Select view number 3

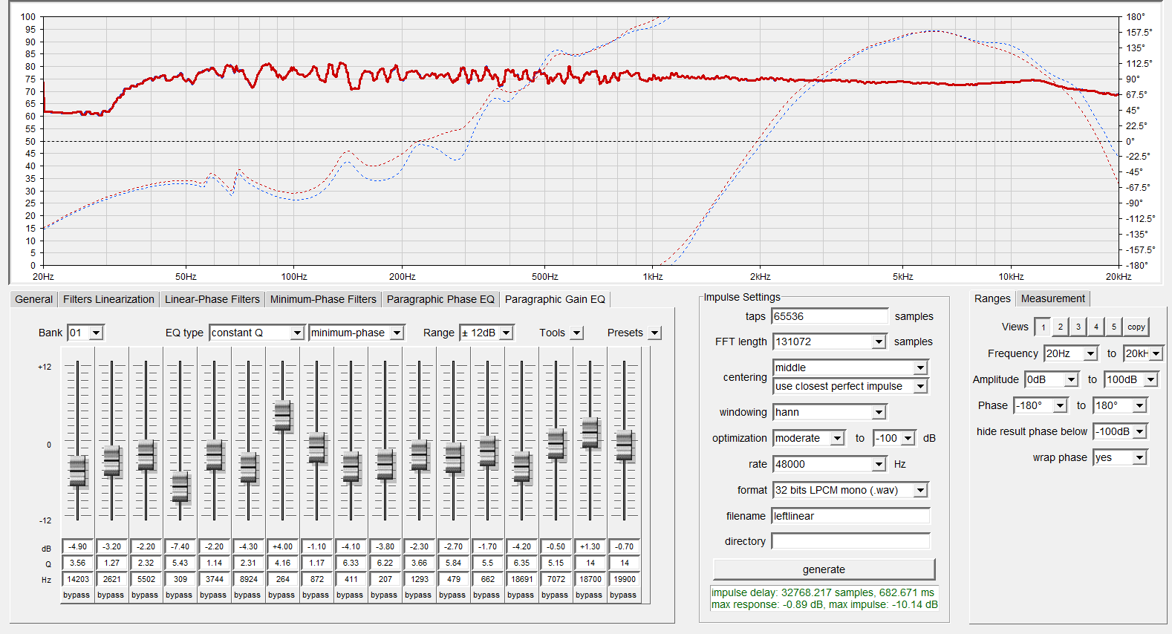[x=1078, y=327]
